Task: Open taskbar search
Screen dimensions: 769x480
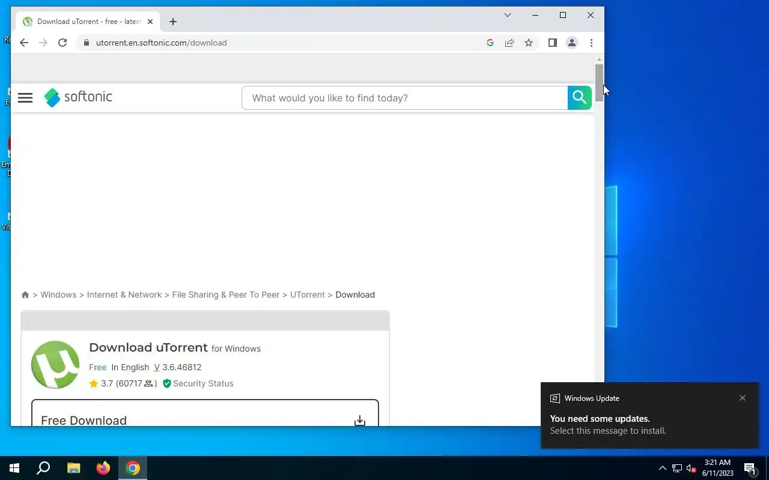Action: [x=43, y=468]
